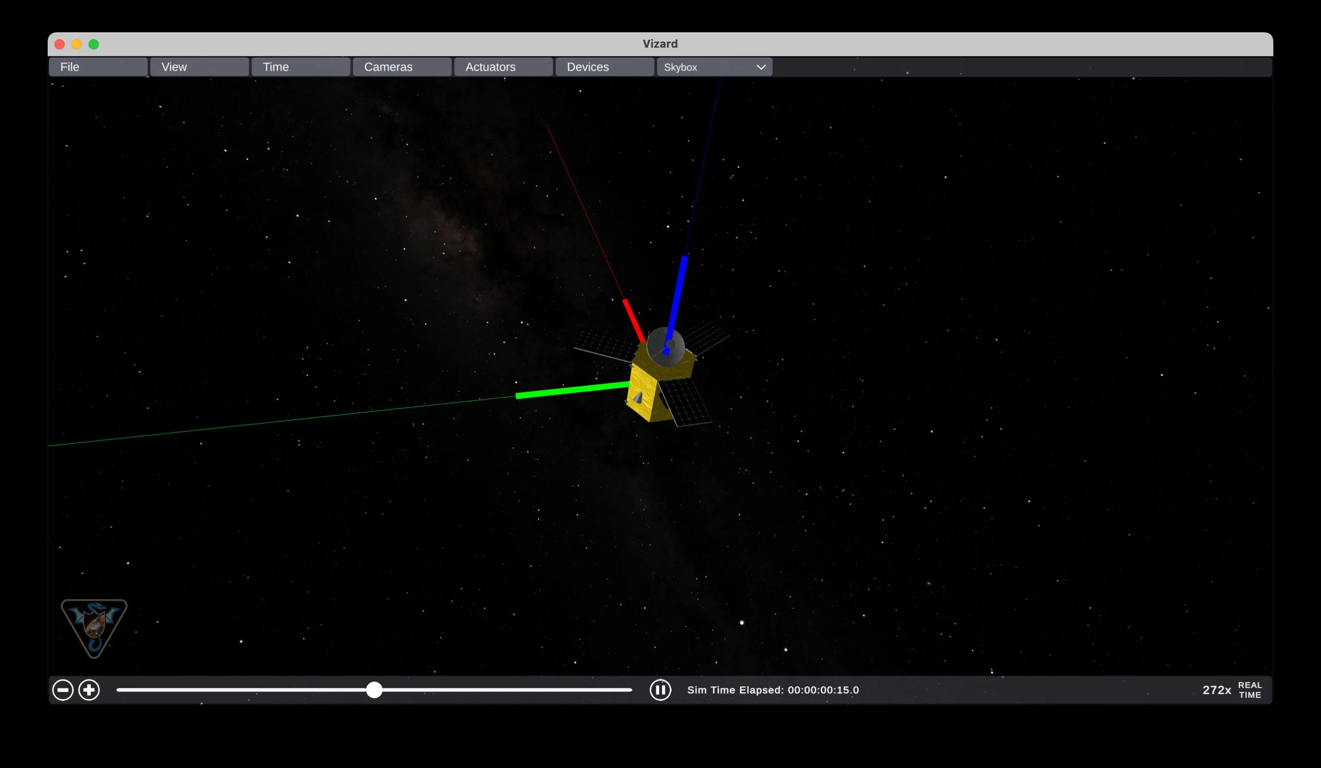Toggle REAL TIME playback mode
Viewport: 1321px width, 768px height.
point(1250,690)
